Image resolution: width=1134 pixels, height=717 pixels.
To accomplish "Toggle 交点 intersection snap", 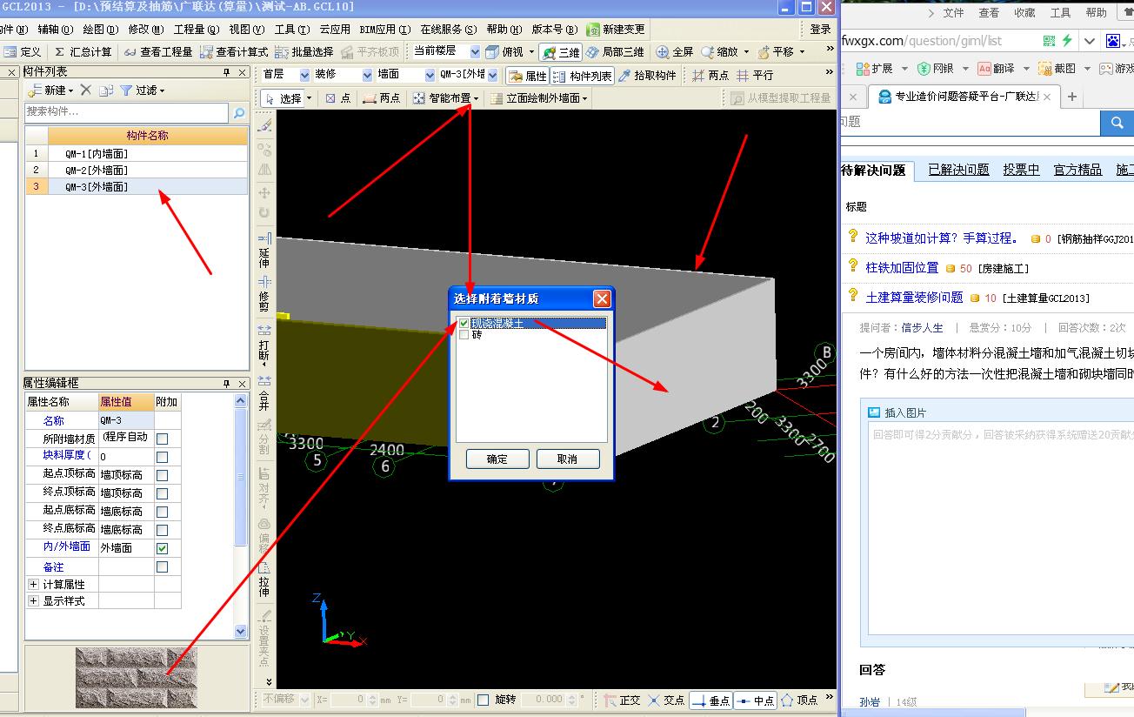I will click(x=666, y=700).
